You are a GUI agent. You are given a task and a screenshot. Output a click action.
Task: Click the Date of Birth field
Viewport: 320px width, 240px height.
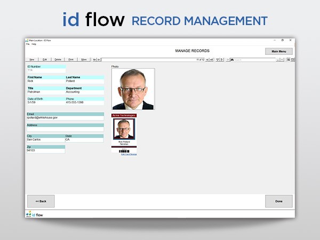click(x=46, y=102)
